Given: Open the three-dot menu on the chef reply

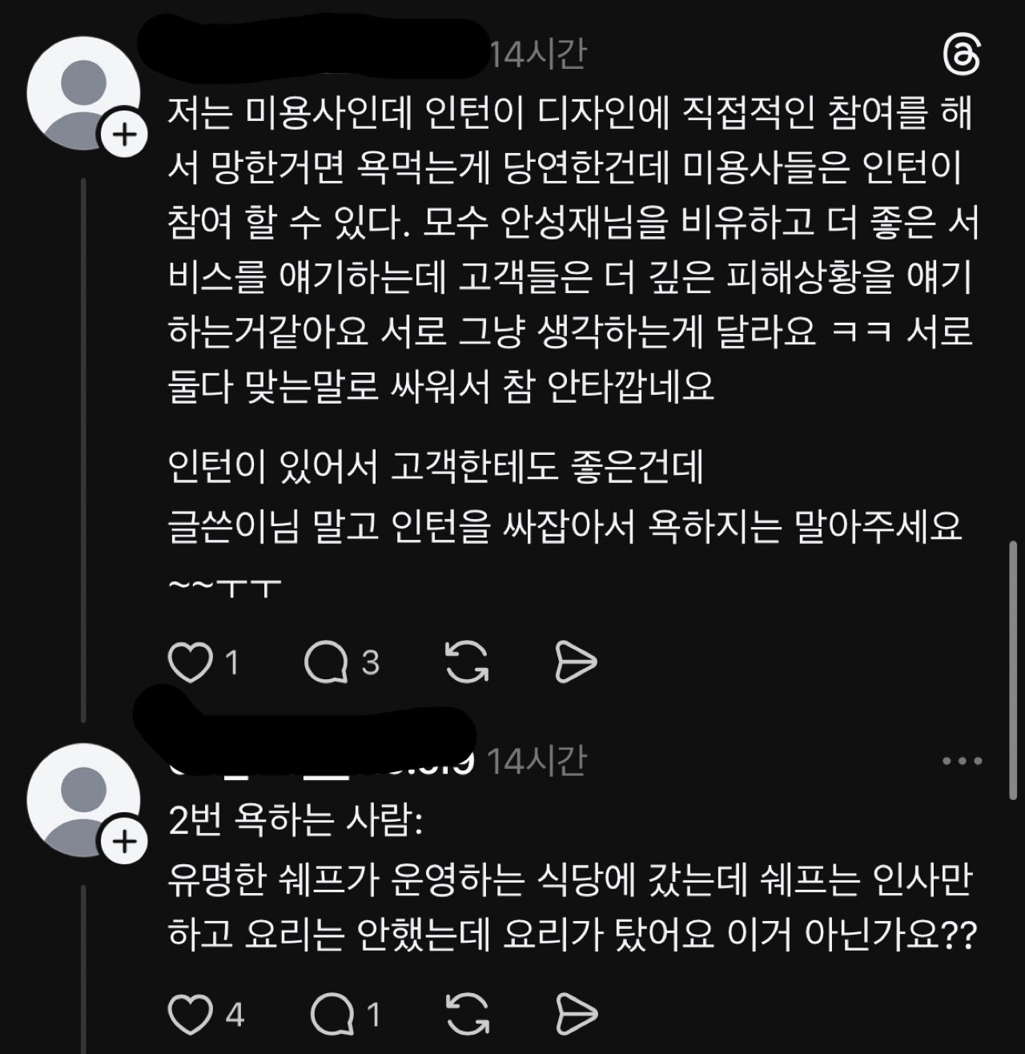Looking at the screenshot, I should 962,761.
